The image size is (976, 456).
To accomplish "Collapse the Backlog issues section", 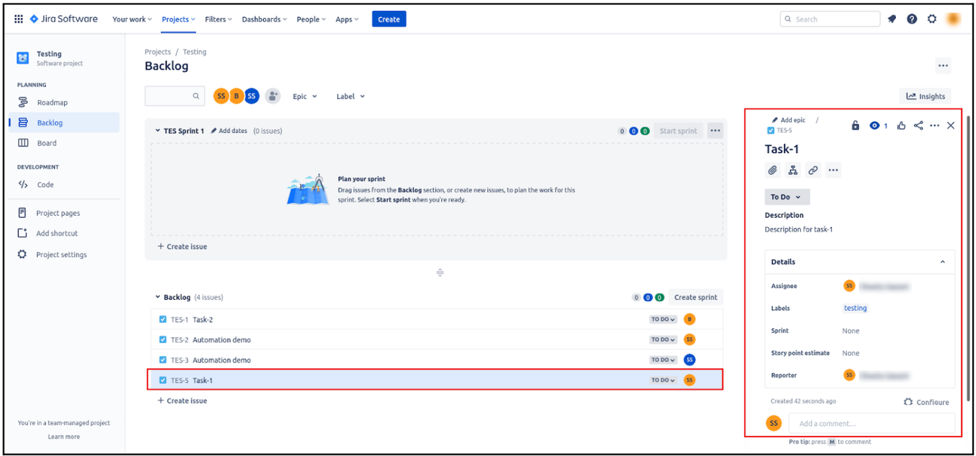I will coord(158,297).
